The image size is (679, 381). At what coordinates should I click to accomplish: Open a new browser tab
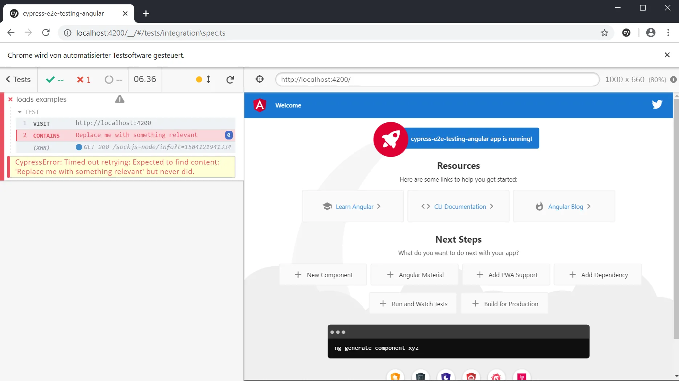click(146, 13)
